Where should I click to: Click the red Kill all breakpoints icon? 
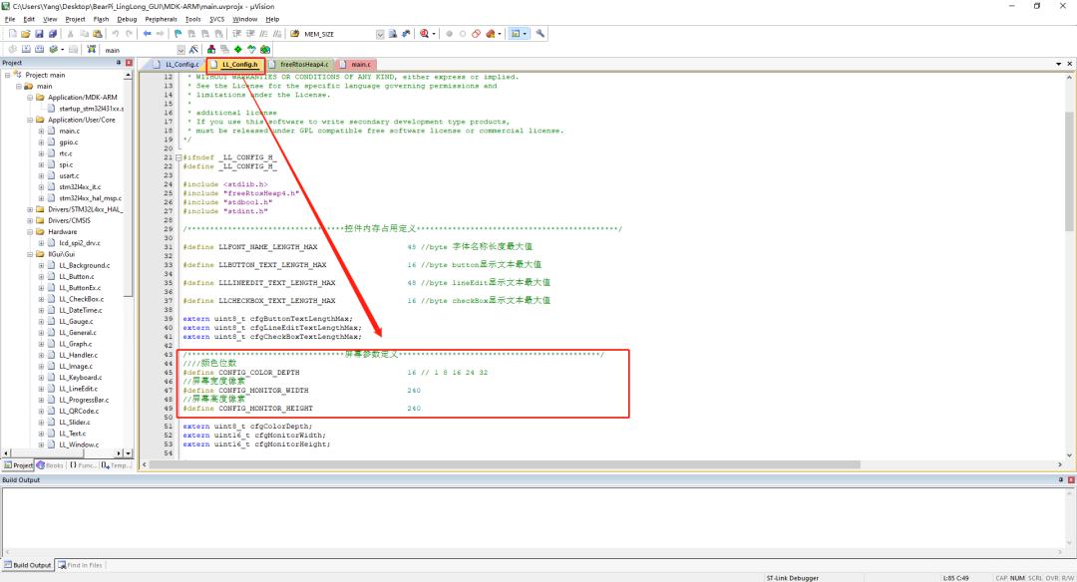476,34
